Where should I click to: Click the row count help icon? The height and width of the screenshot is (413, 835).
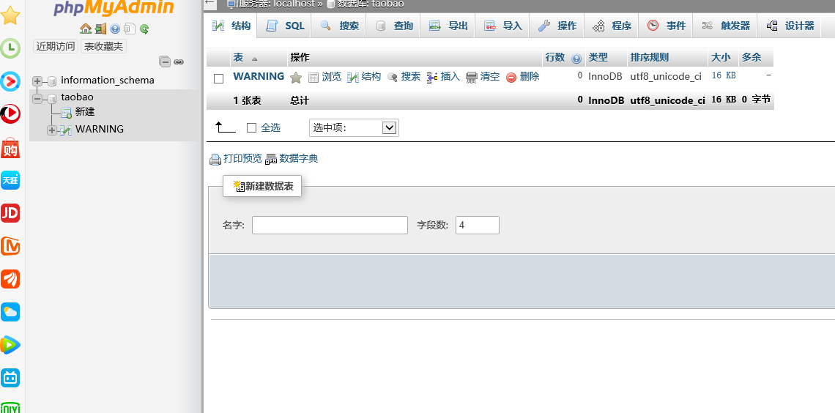pos(576,59)
